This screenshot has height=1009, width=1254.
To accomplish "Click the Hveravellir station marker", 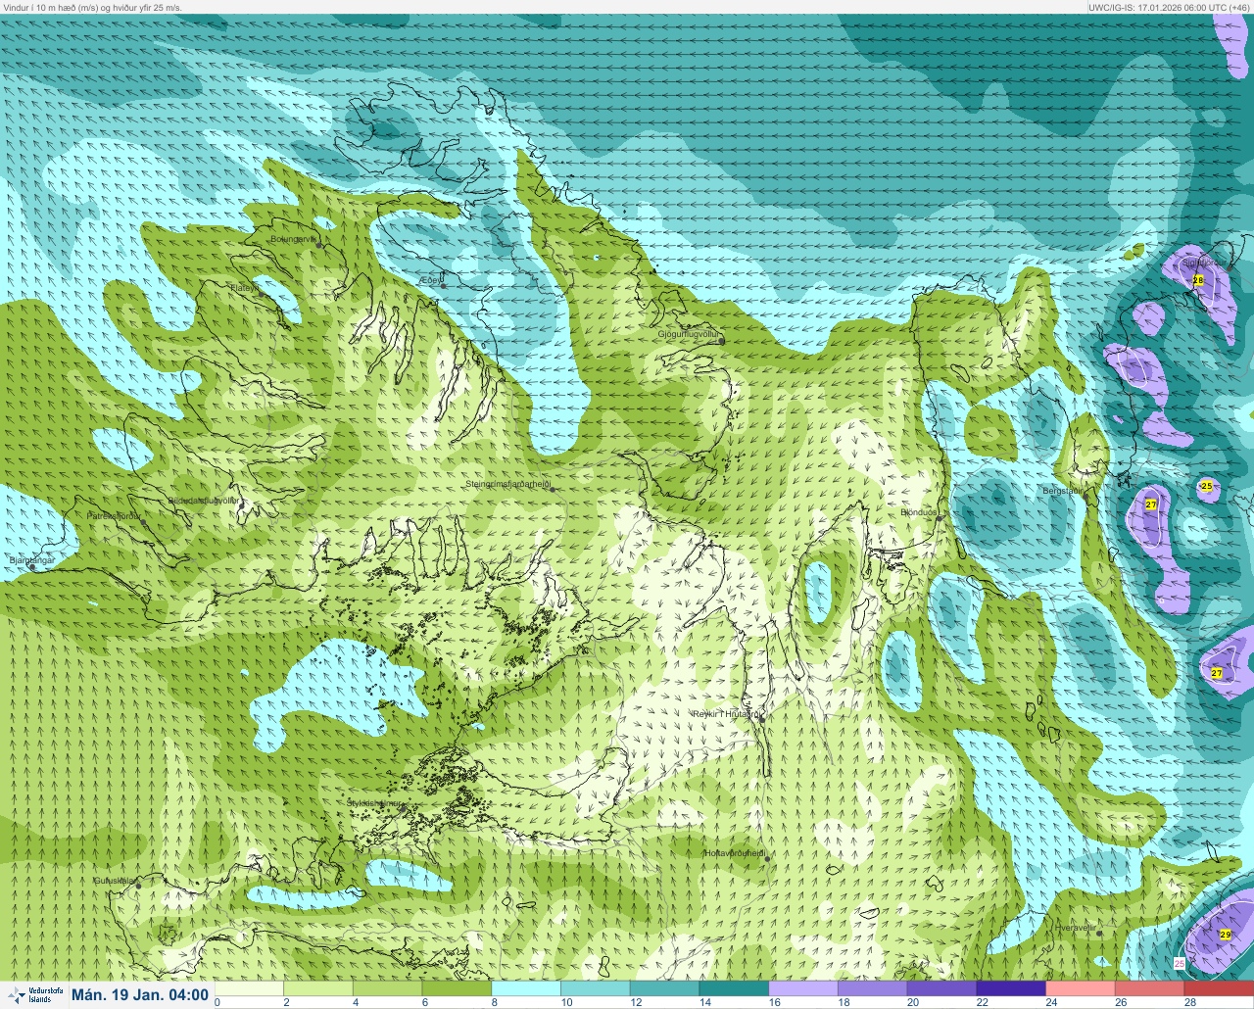I will [1099, 933].
